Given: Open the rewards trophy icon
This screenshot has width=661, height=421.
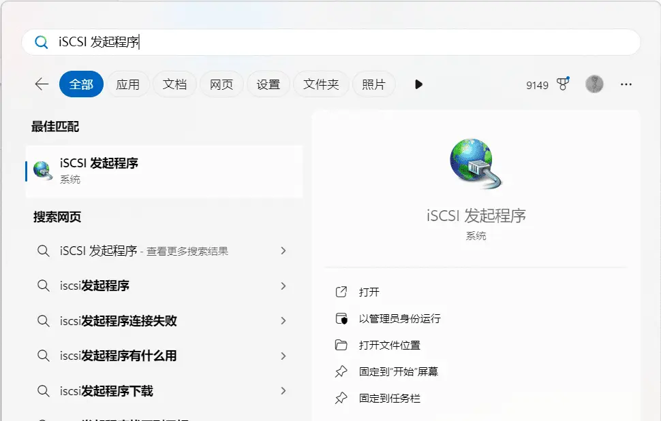Looking at the screenshot, I should click(563, 84).
